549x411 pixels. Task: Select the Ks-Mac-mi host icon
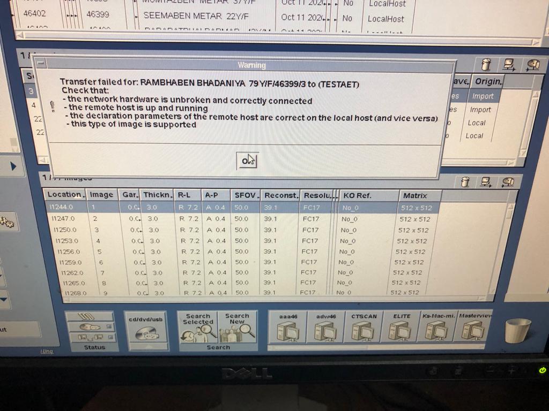[437, 330]
